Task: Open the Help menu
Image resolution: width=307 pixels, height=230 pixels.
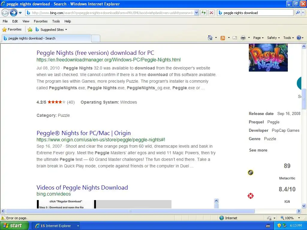Action: pyautogui.click(x=67, y=21)
